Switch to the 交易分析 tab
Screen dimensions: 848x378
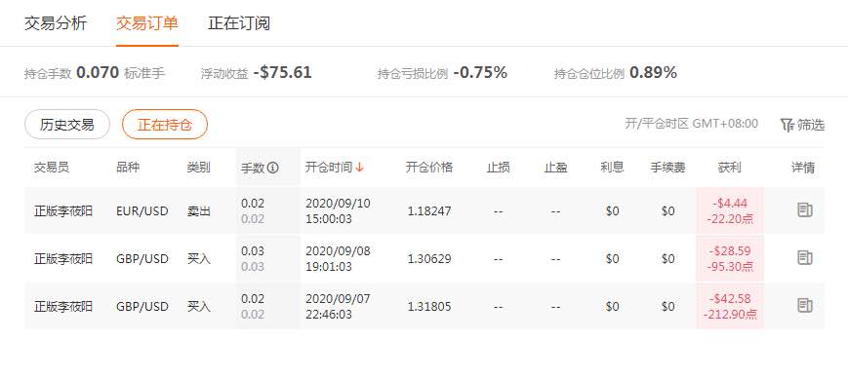(56, 23)
